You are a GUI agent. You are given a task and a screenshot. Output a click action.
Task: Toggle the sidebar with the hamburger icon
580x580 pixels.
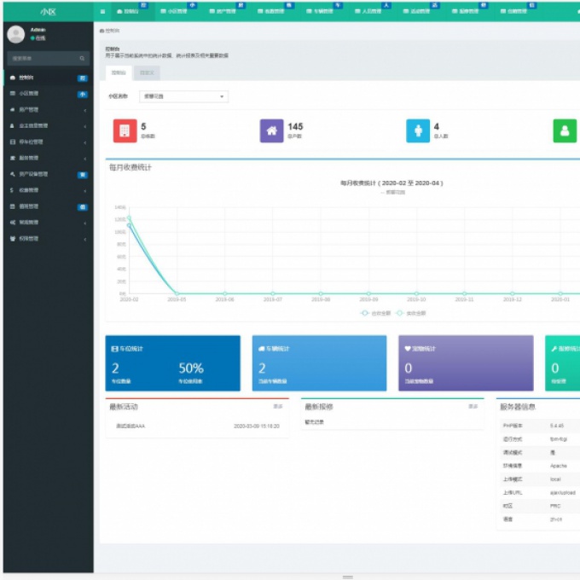(102, 11)
